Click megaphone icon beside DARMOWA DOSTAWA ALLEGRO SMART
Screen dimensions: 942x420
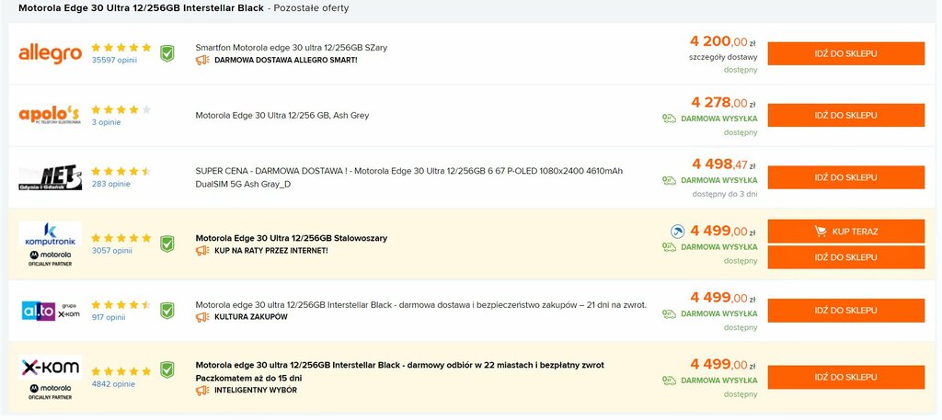pyautogui.click(x=202, y=60)
